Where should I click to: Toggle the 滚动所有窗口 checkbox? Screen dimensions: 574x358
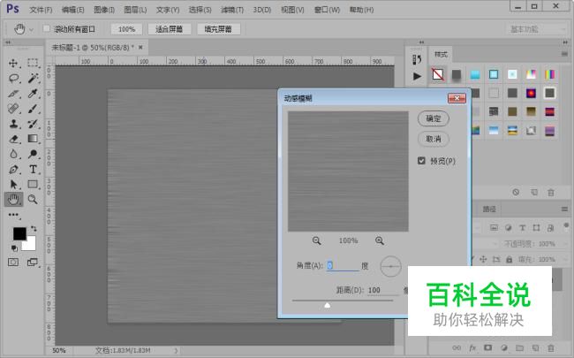47,28
